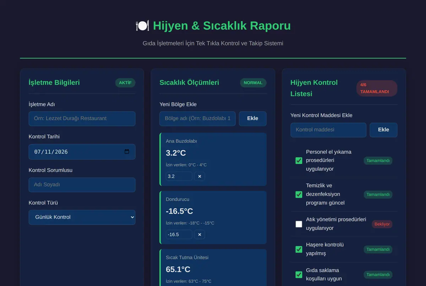The height and width of the screenshot is (286, 426).
Task: Edit Ana Buzdolabı temperature value field 3.2
Action: [179, 176]
